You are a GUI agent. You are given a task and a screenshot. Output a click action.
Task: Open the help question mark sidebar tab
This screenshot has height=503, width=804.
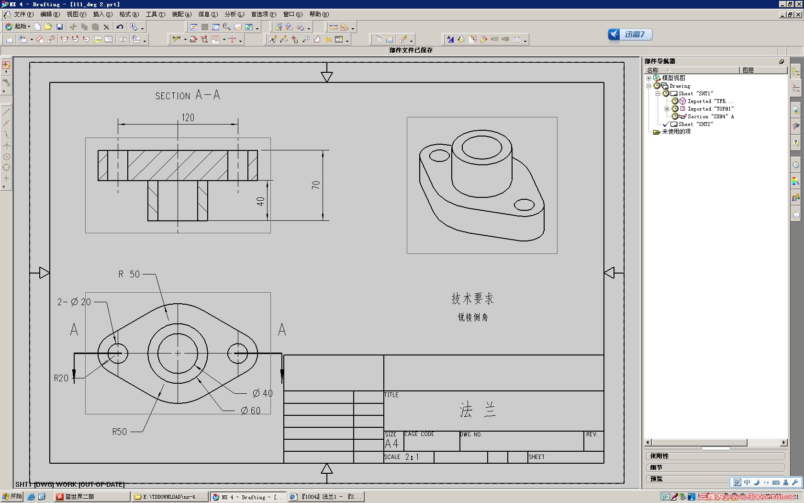coord(795,142)
